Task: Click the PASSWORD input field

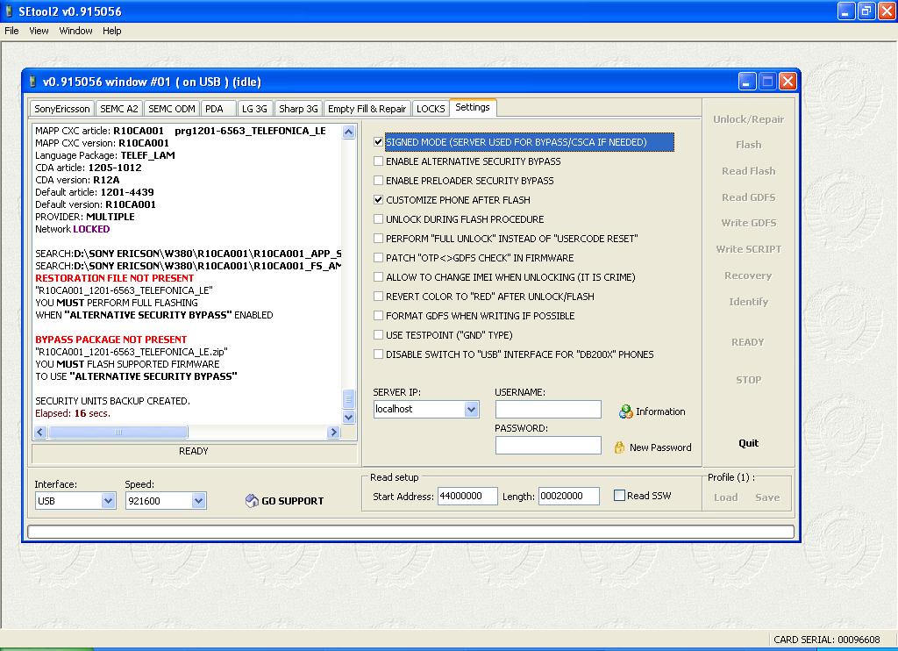Action: (548, 446)
